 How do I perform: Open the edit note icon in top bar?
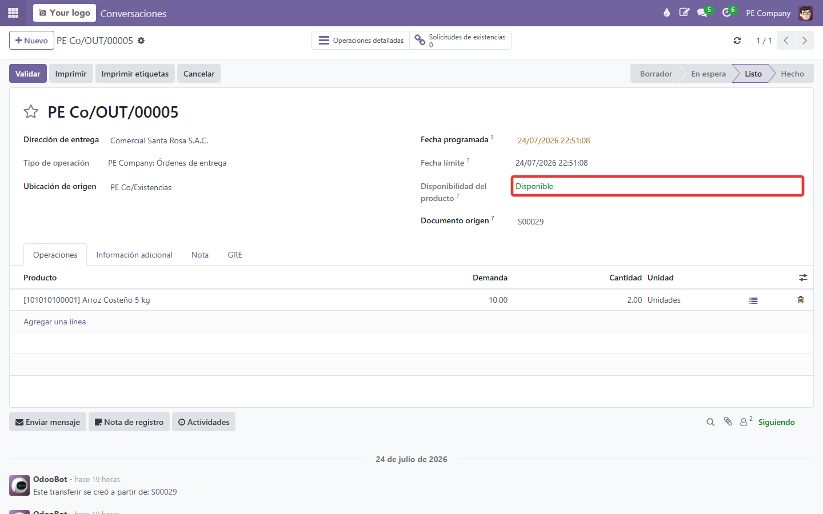tap(684, 13)
